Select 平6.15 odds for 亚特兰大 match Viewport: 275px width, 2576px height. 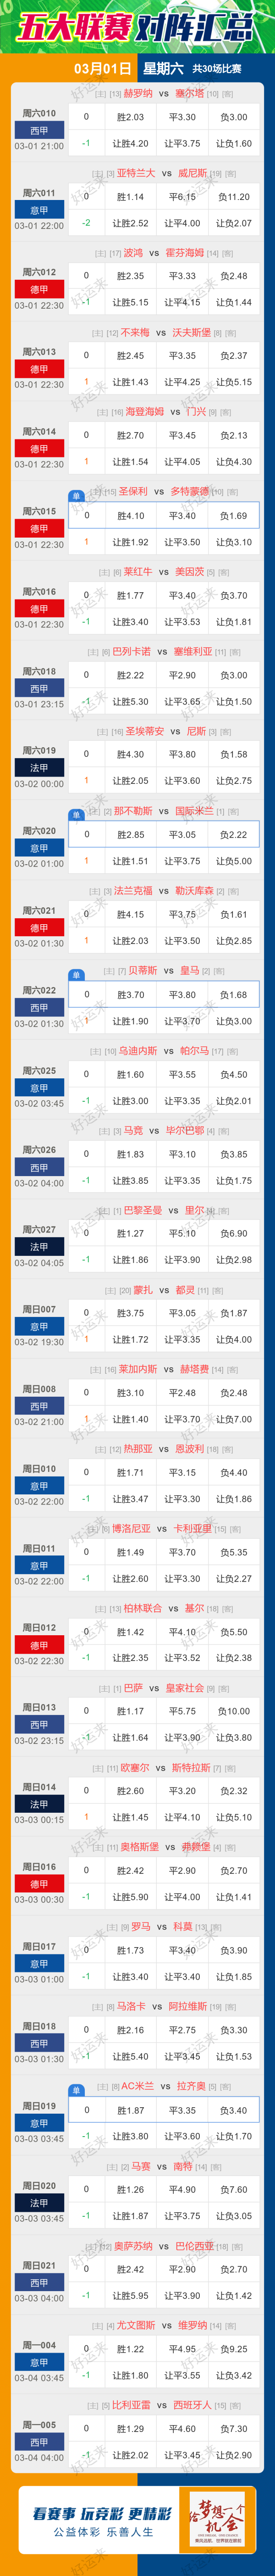182,197
